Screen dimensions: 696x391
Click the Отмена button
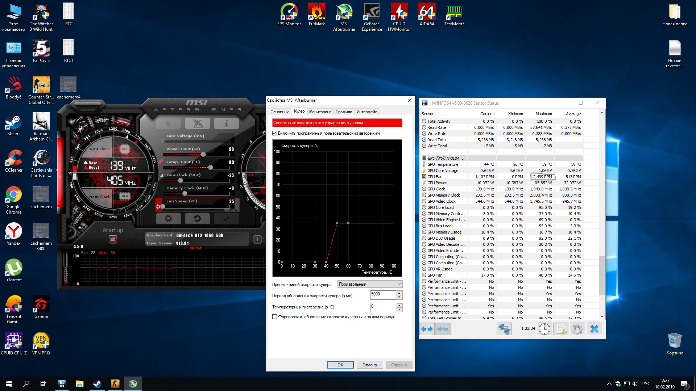(369, 365)
